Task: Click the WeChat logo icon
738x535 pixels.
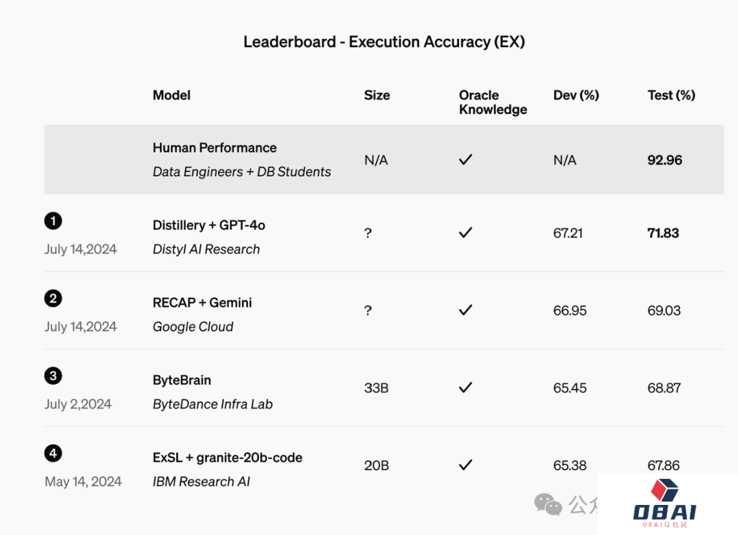Action: tap(548, 504)
